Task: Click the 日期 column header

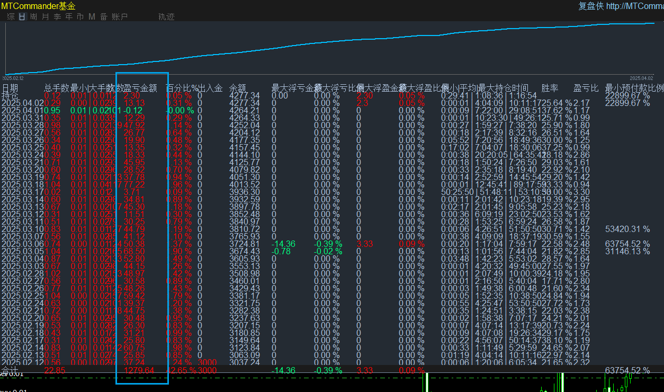Action: [x=10, y=88]
